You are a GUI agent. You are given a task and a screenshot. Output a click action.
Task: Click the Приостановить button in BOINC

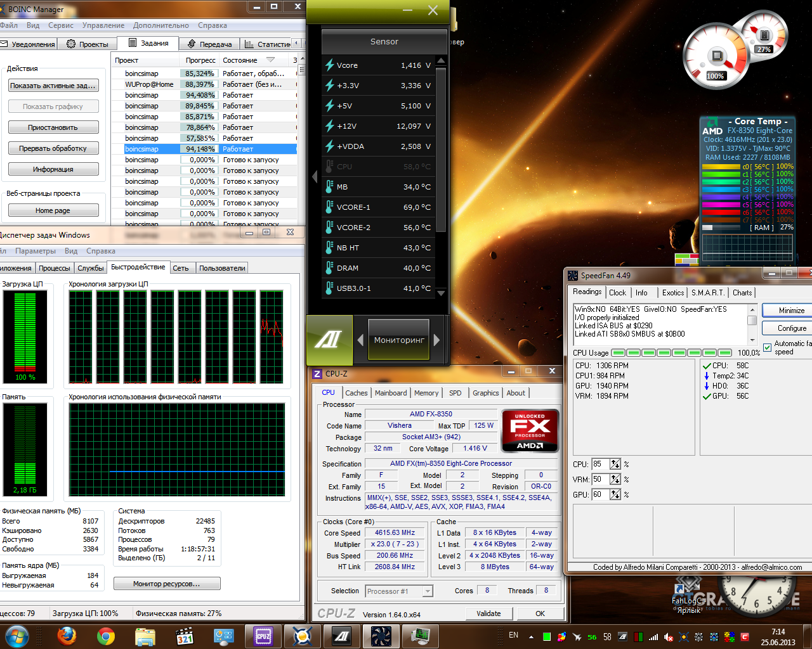(53, 127)
